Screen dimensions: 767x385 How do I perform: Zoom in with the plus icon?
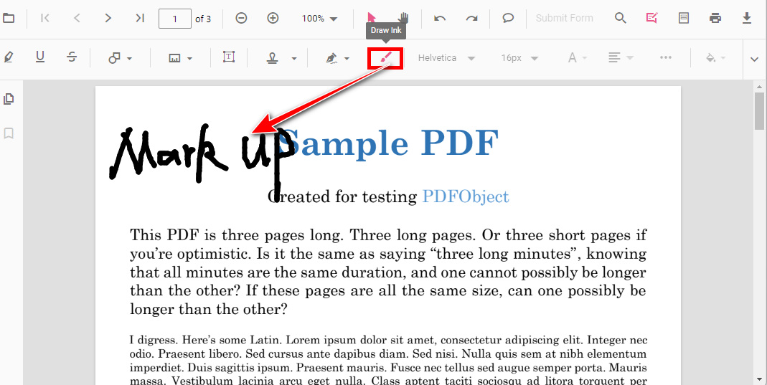273,18
